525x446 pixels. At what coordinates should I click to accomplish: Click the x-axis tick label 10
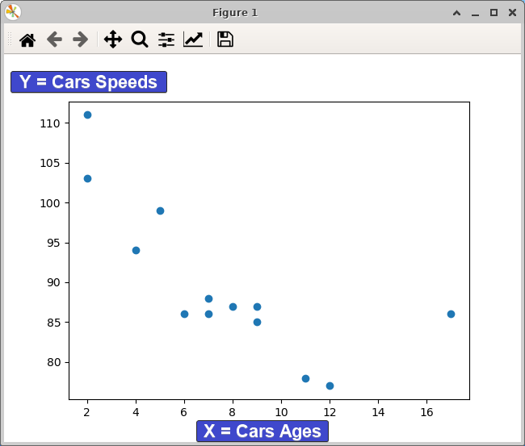(x=281, y=412)
